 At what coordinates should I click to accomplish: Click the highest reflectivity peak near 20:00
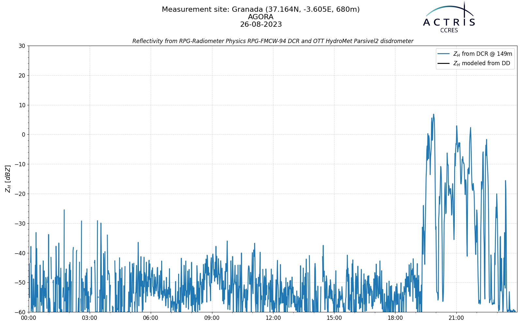[434, 114]
